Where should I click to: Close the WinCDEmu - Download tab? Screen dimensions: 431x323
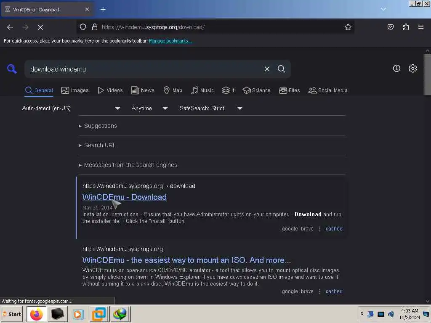(x=87, y=10)
